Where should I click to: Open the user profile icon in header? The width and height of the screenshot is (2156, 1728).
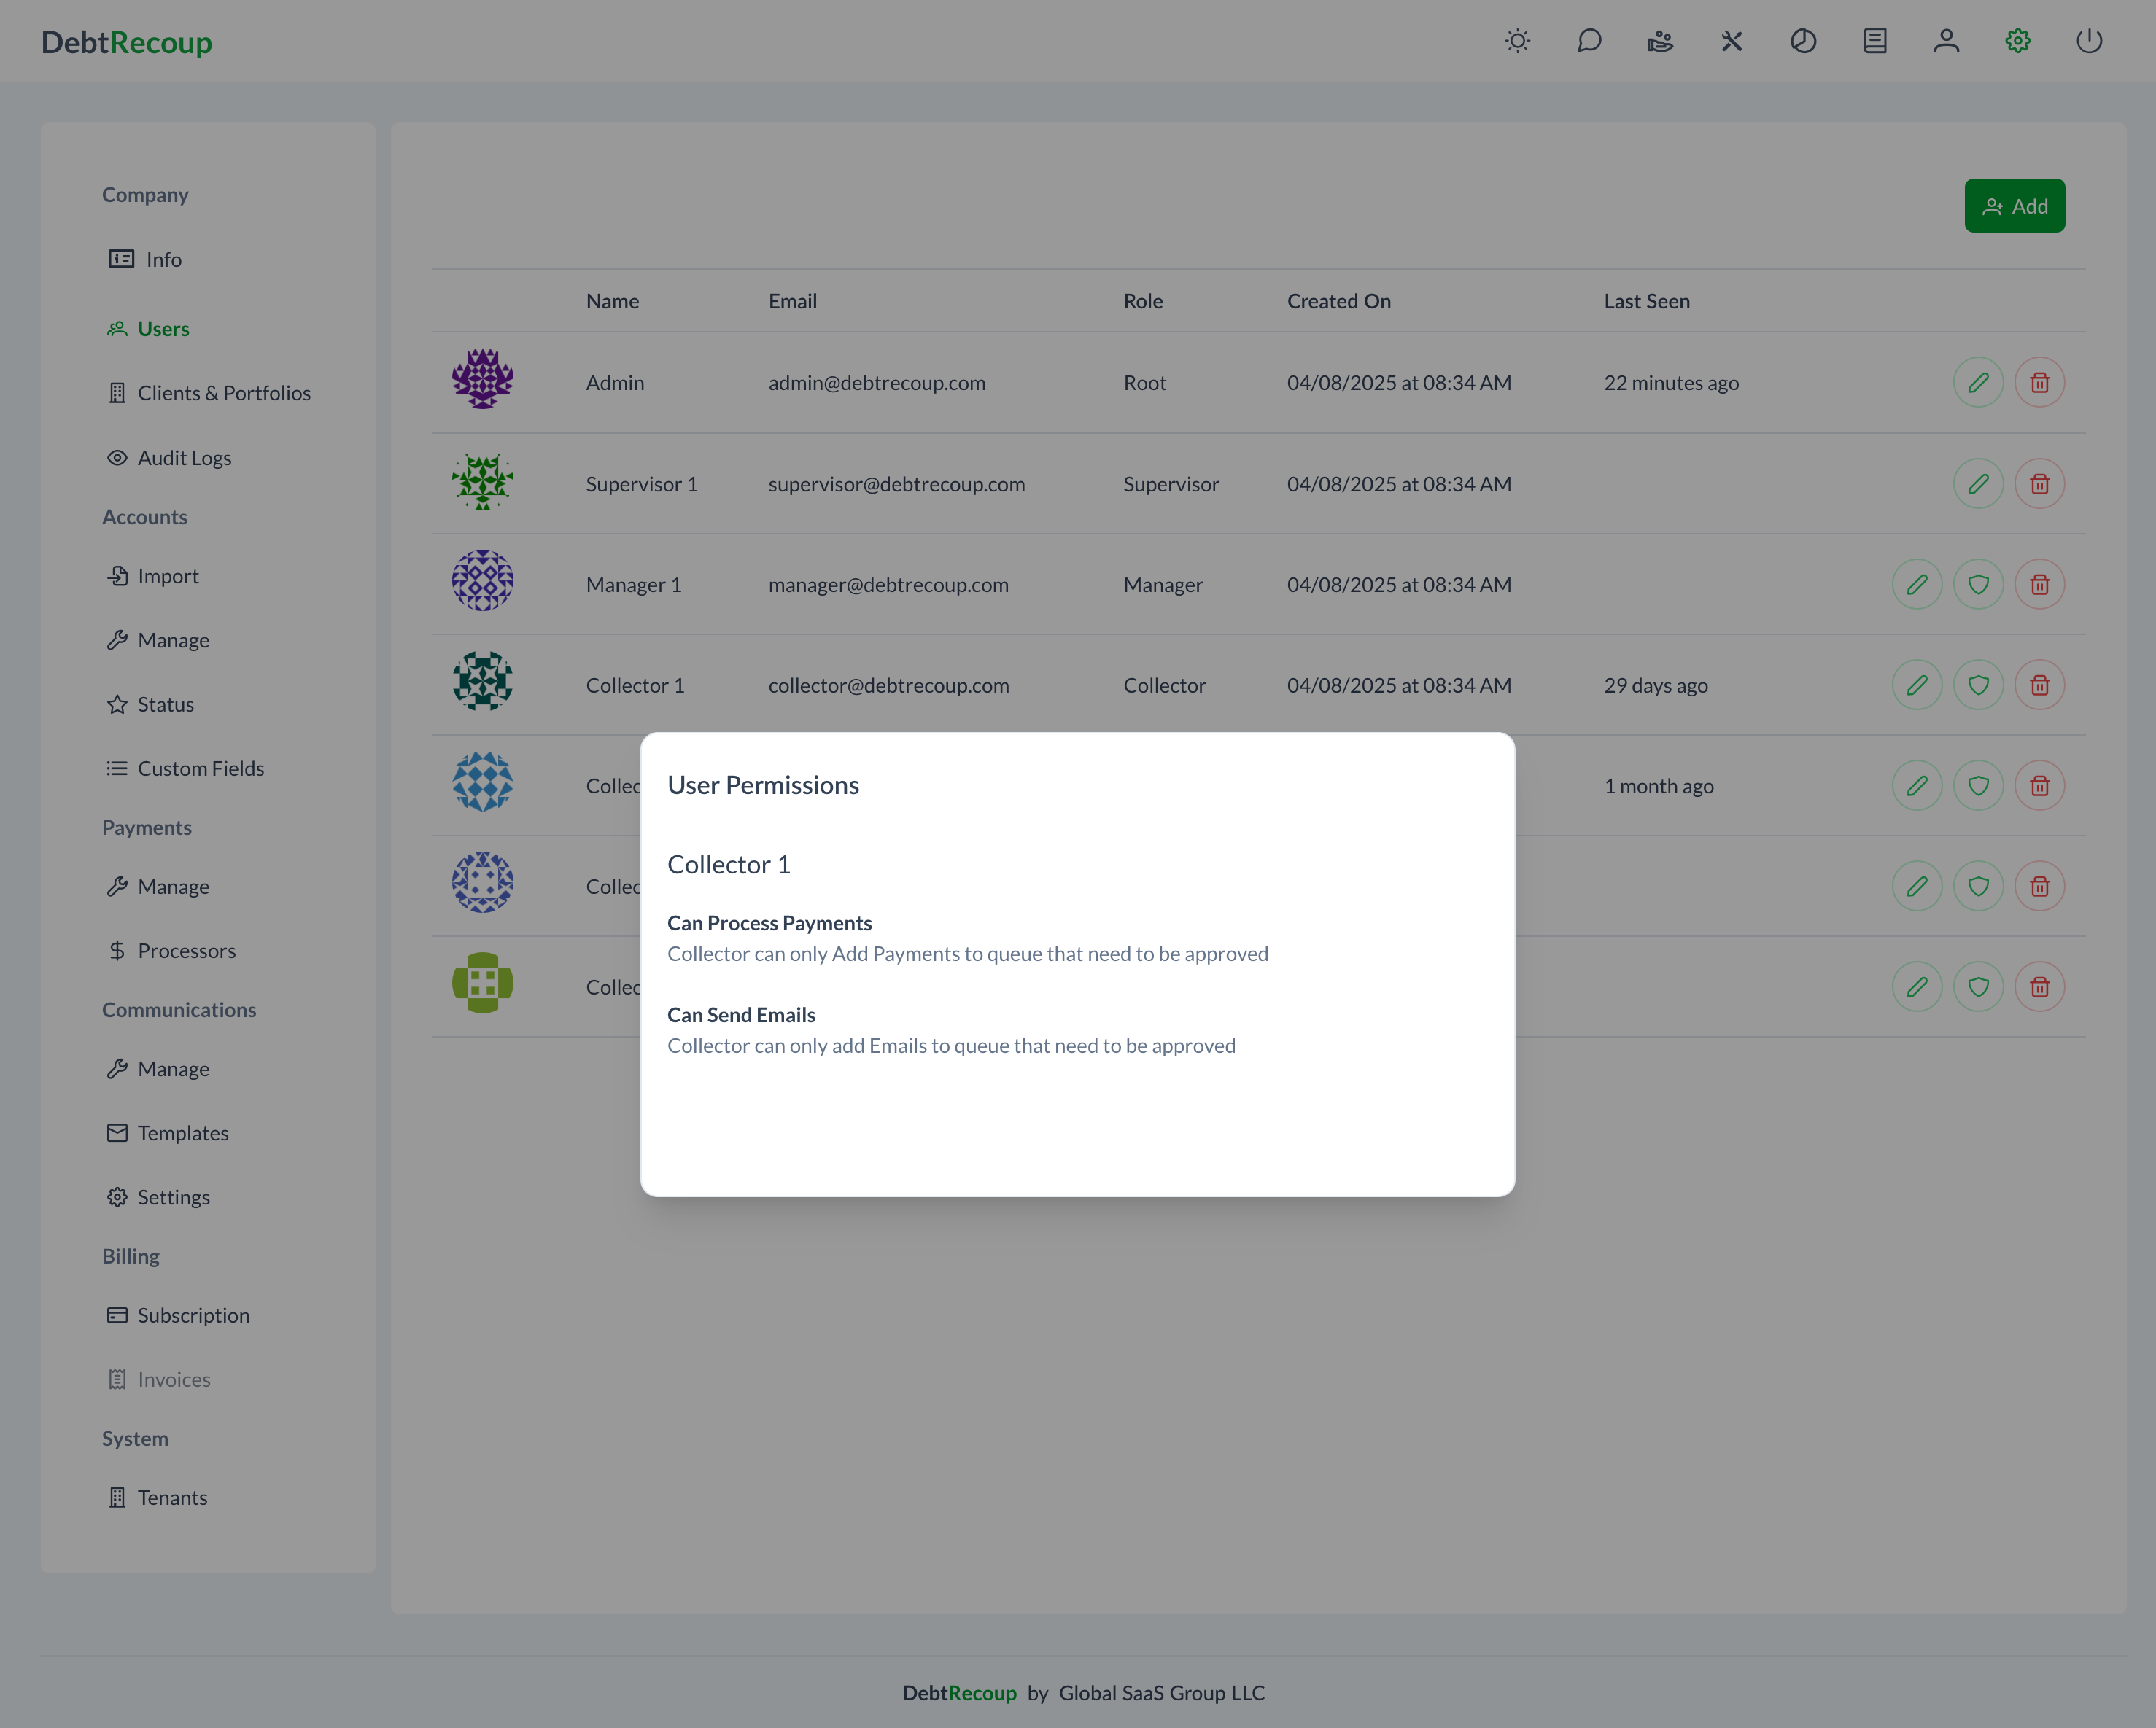(1946, 41)
